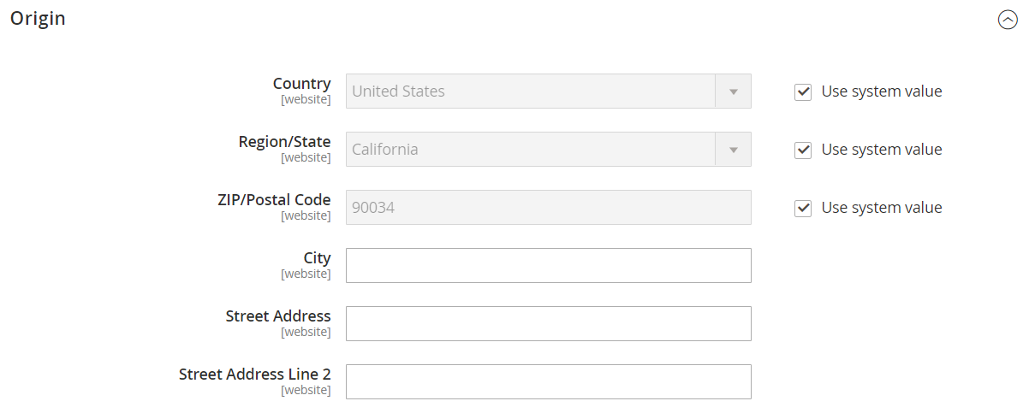Click the Origin section heading
1029x413 pixels.
[x=38, y=18]
